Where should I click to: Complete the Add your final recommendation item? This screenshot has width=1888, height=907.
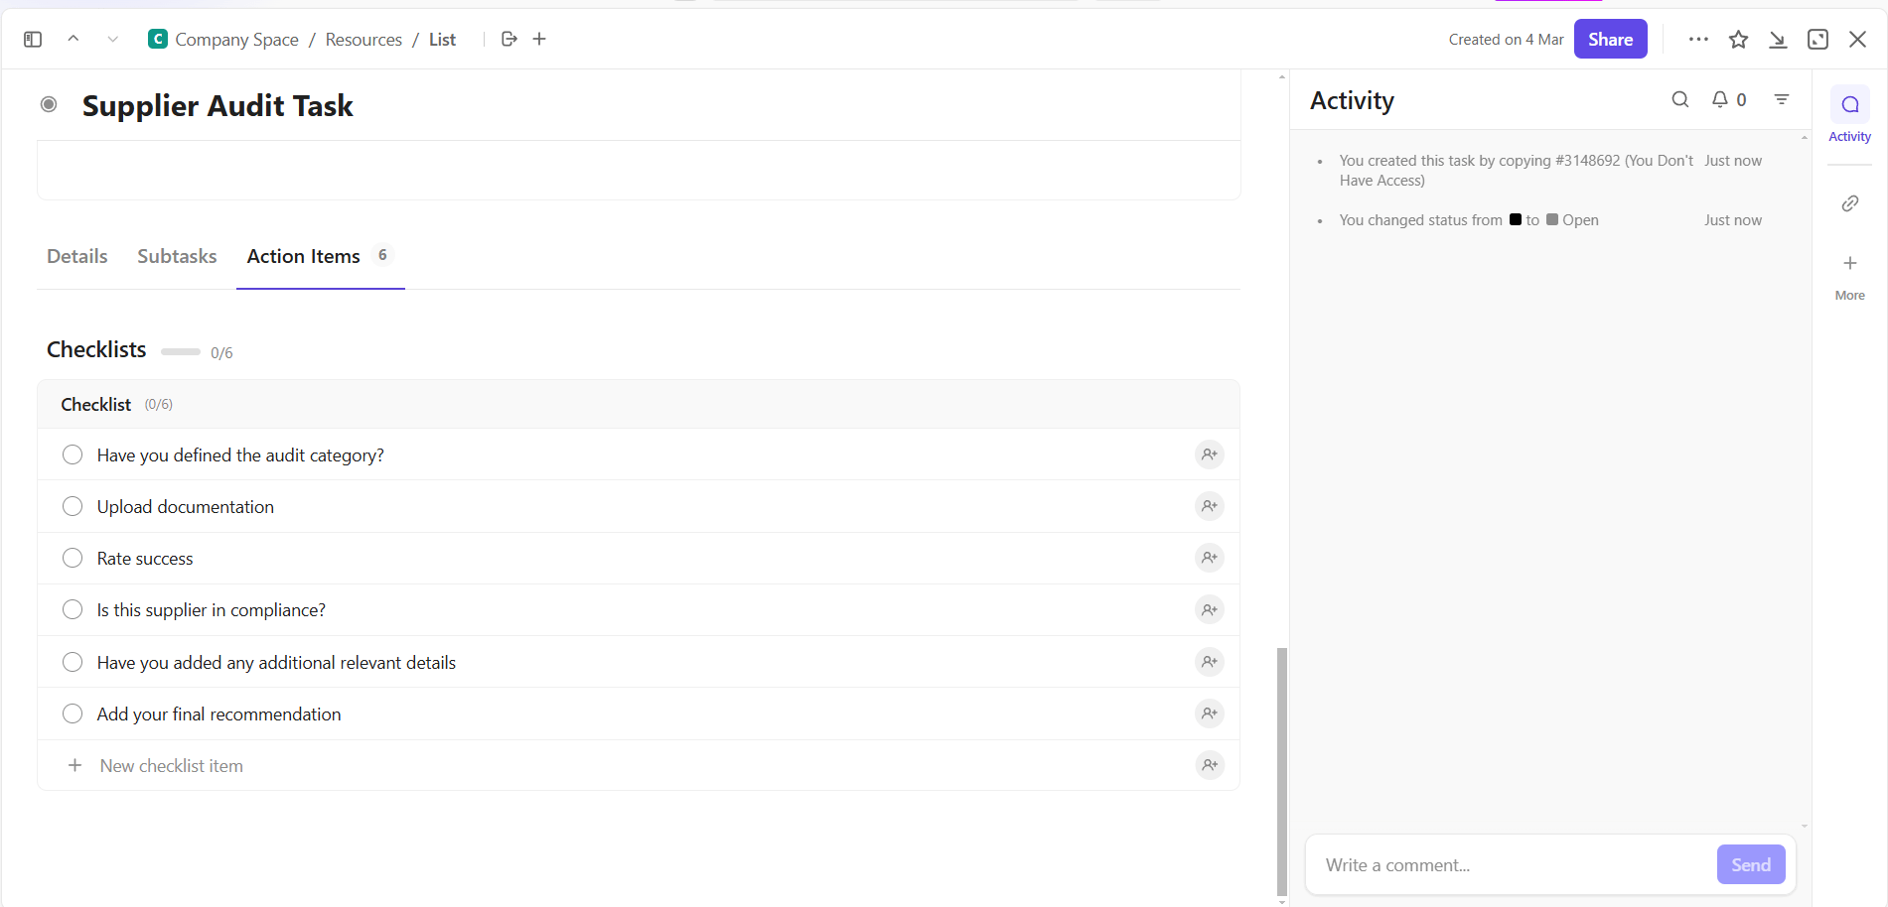coord(72,713)
